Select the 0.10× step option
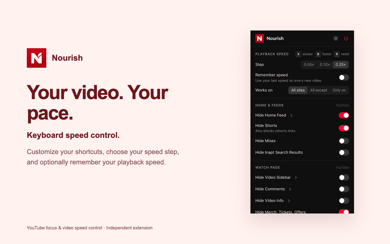This screenshot has width=390, height=244. point(325,65)
